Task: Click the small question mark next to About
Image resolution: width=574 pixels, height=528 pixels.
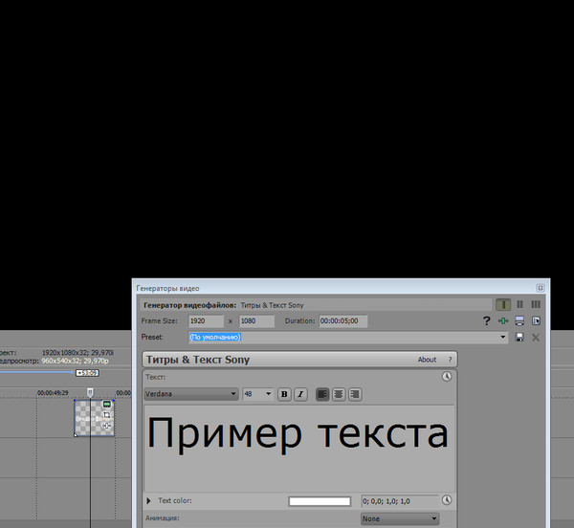Action: point(450,360)
